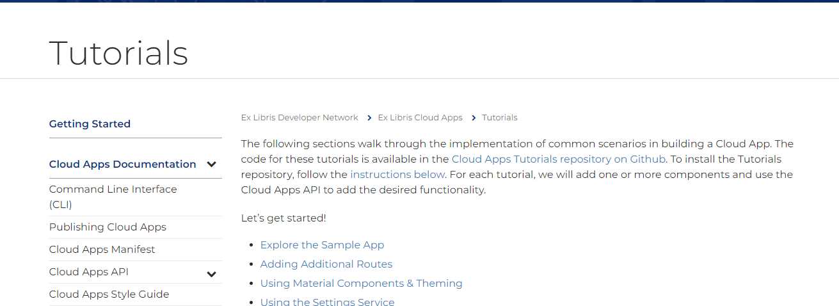Open Cloud Apps Style Guide
This screenshot has width=839, height=306.
coord(109,294)
